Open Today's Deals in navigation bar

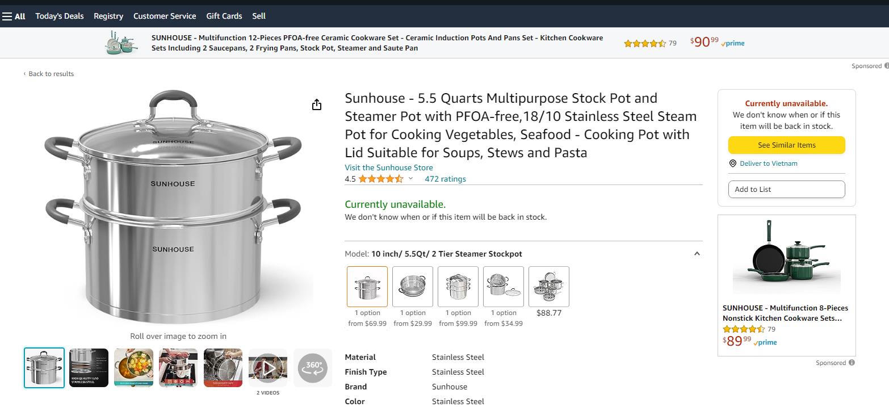click(60, 16)
